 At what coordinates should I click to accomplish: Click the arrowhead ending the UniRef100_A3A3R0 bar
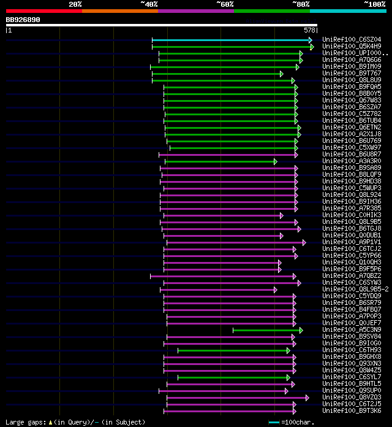coord(276,162)
